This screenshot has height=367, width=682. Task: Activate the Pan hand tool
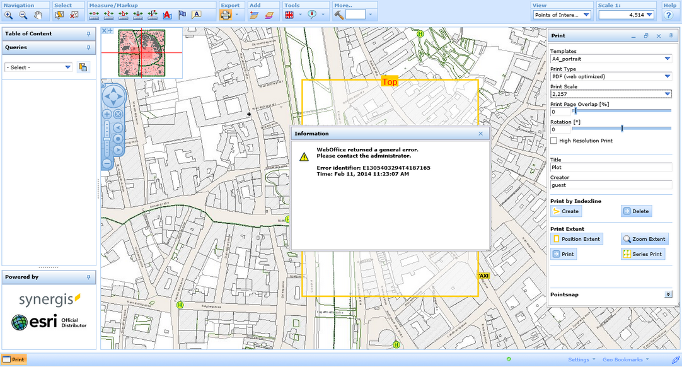38,15
